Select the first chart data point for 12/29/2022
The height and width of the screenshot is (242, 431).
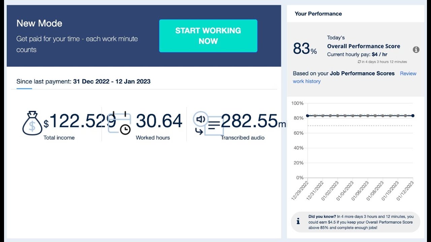point(308,116)
